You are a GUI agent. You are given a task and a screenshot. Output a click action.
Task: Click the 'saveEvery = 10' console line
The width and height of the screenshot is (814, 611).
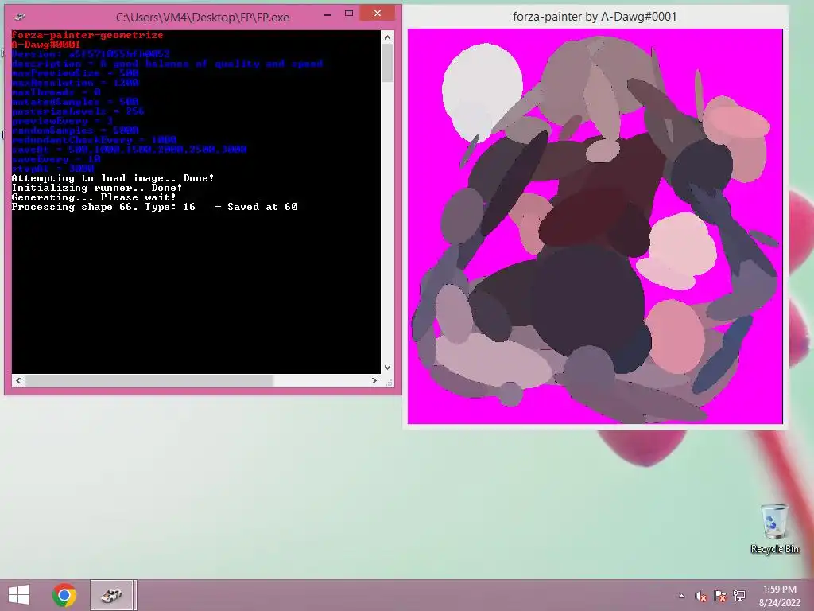click(56, 159)
